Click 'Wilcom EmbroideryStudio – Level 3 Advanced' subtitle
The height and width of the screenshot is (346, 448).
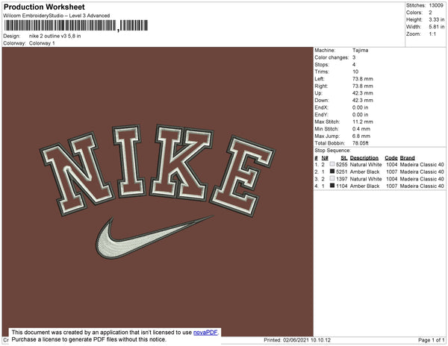coord(57,16)
